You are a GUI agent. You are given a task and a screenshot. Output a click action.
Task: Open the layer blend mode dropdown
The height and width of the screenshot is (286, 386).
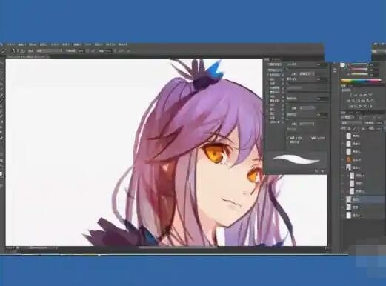(351, 123)
